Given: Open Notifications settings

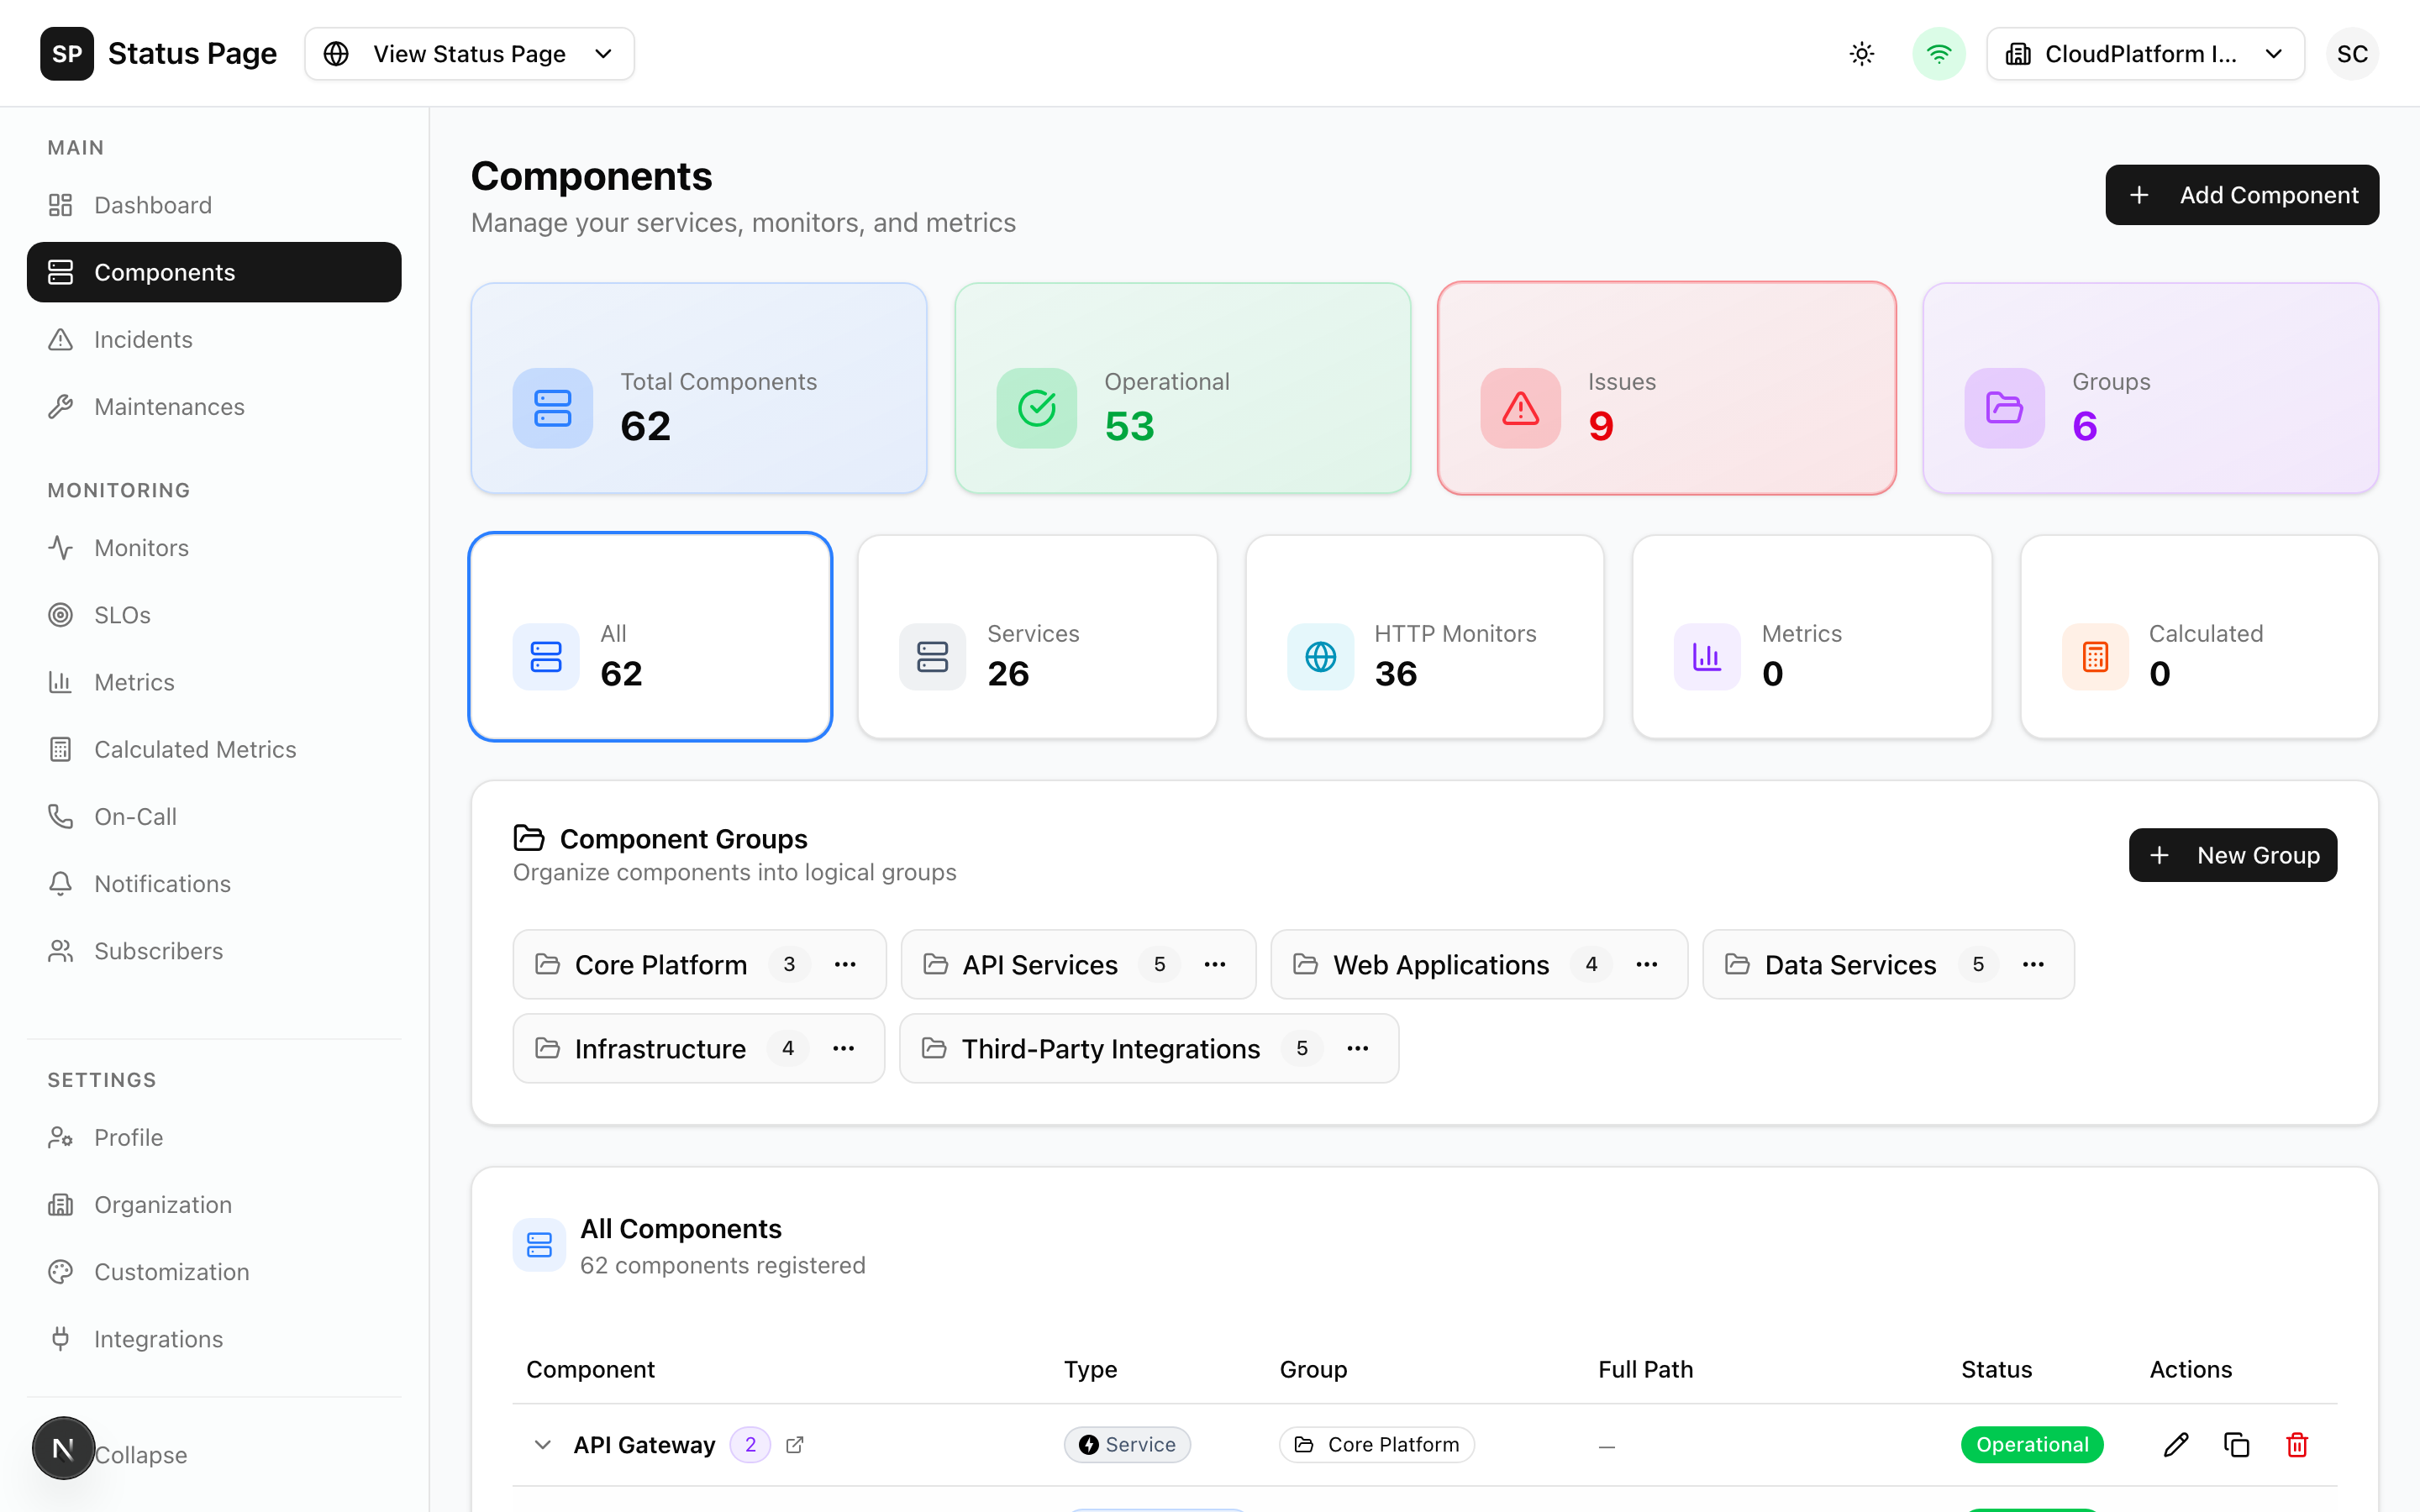Looking at the screenshot, I should (162, 883).
